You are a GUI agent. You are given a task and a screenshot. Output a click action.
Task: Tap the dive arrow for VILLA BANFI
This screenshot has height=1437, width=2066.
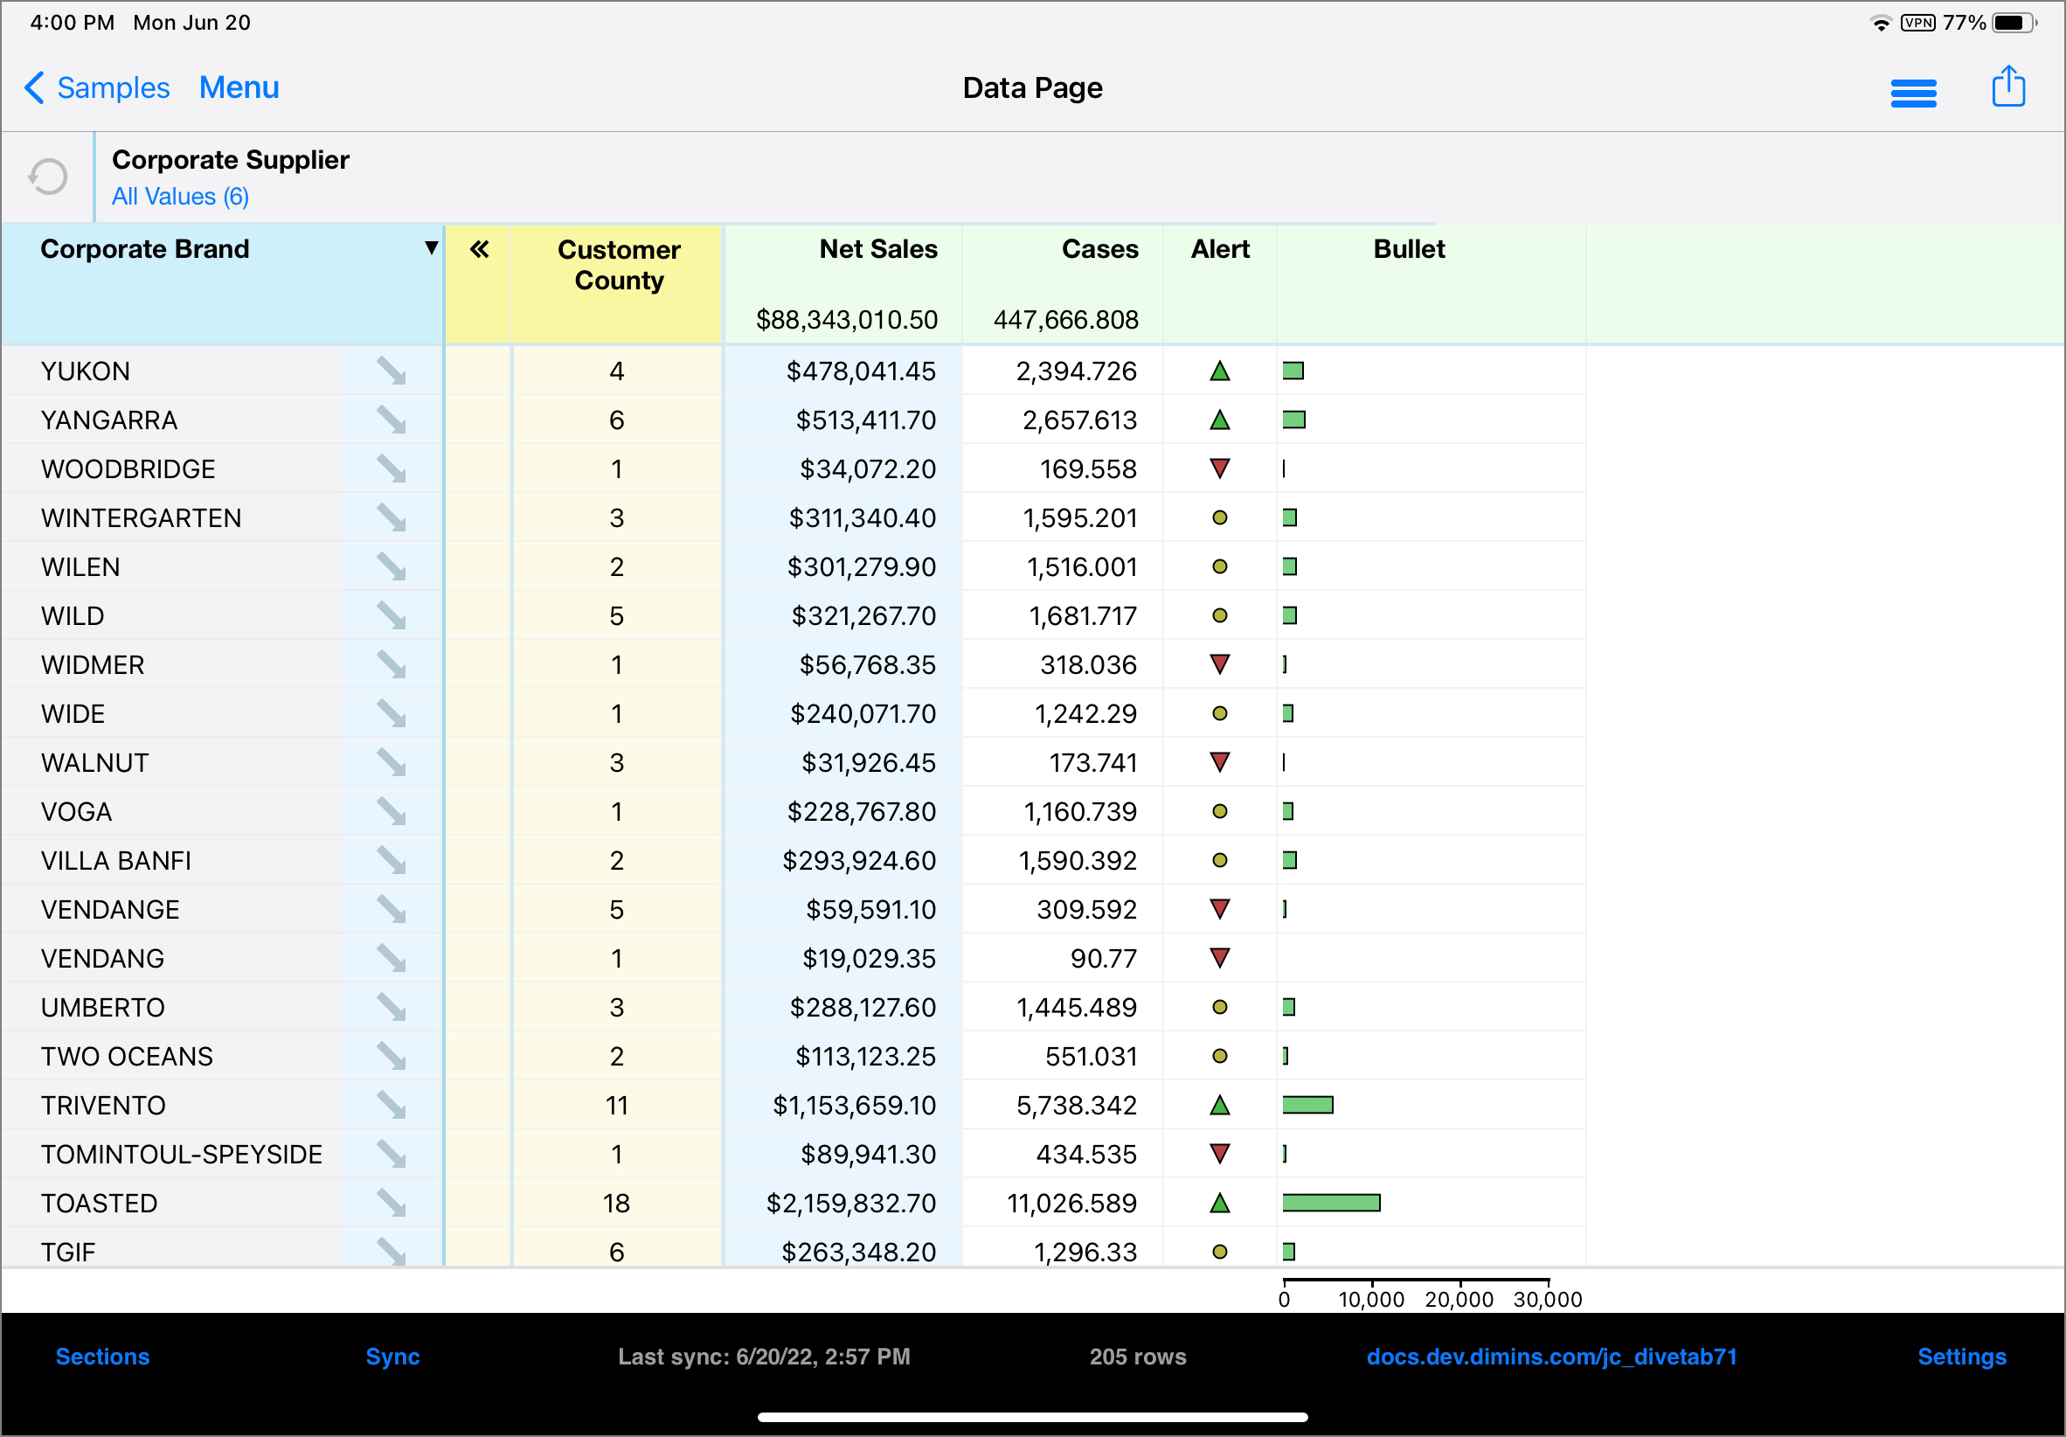tap(392, 860)
